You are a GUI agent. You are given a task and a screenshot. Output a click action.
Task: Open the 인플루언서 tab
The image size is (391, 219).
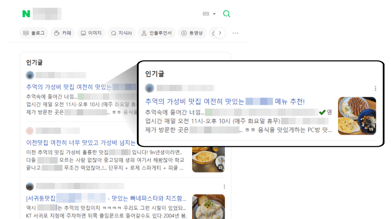click(x=156, y=33)
